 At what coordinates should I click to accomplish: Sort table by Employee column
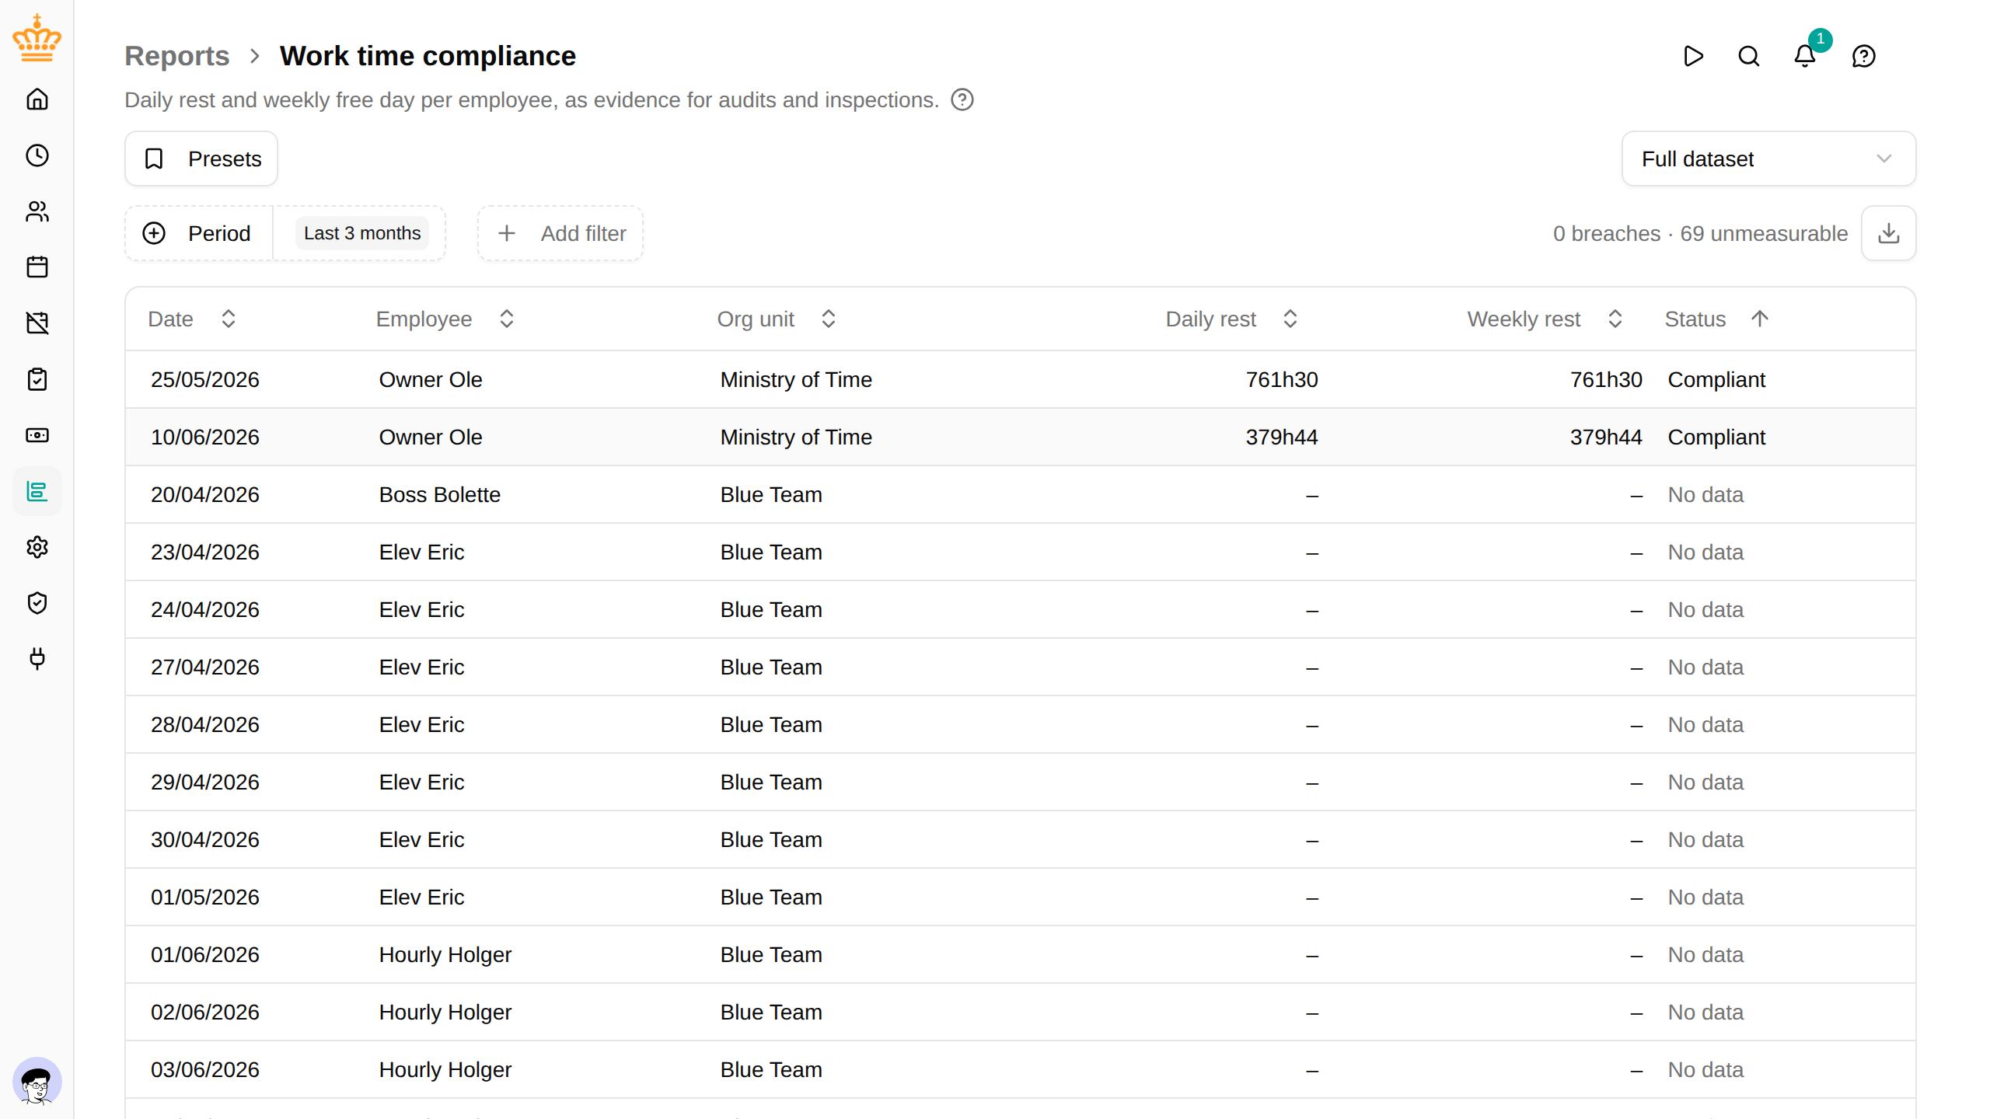pos(445,319)
